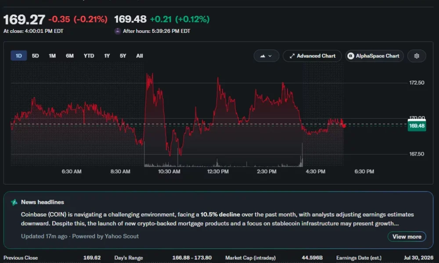This screenshot has width=439, height=263.
Task: Click the Previous Close value 169.62
Action: [92, 258]
